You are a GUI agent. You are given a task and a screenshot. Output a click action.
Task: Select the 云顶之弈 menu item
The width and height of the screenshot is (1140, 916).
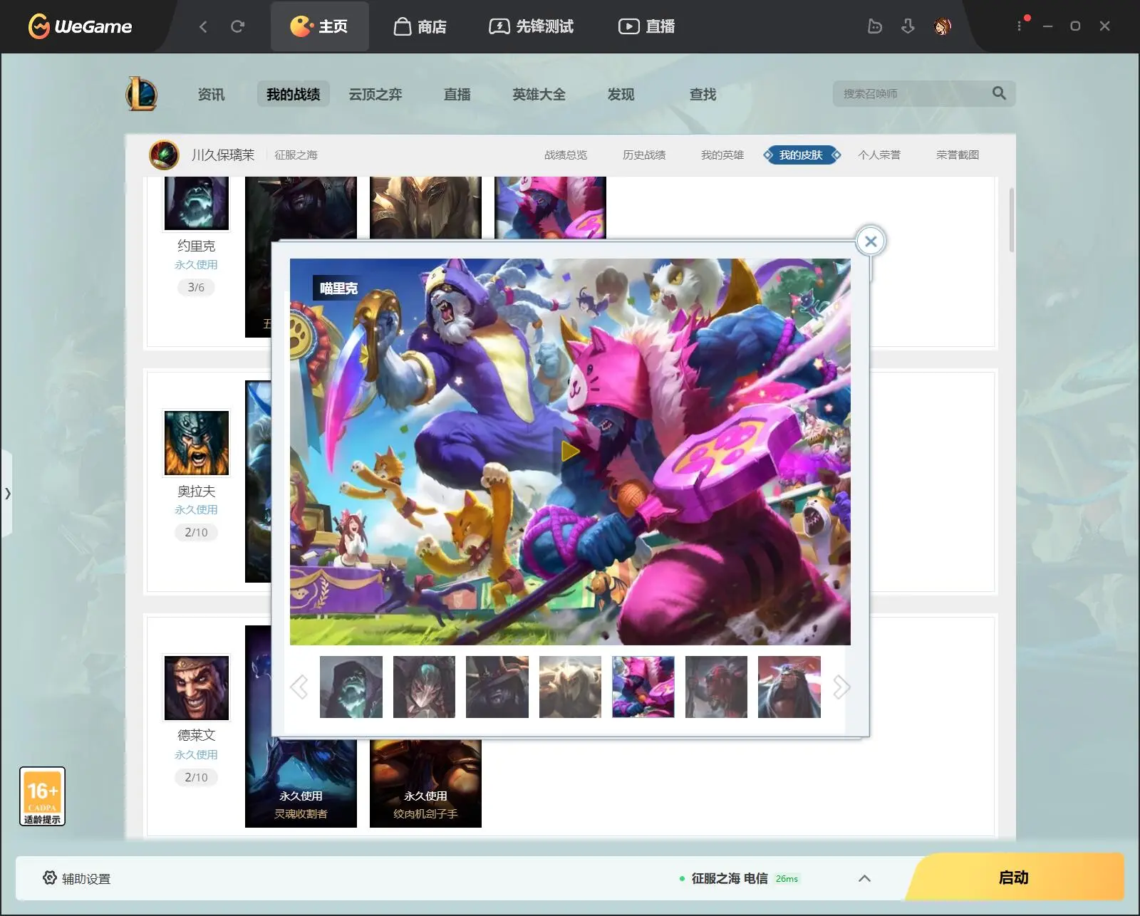pyautogui.click(x=375, y=94)
